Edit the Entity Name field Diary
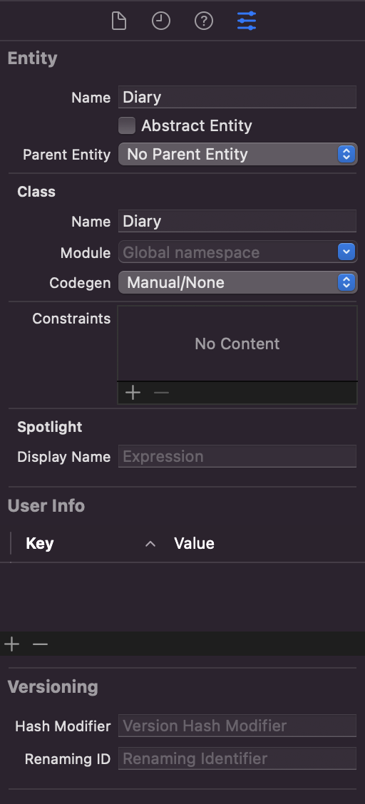 pyautogui.click(x=237, y=97)
